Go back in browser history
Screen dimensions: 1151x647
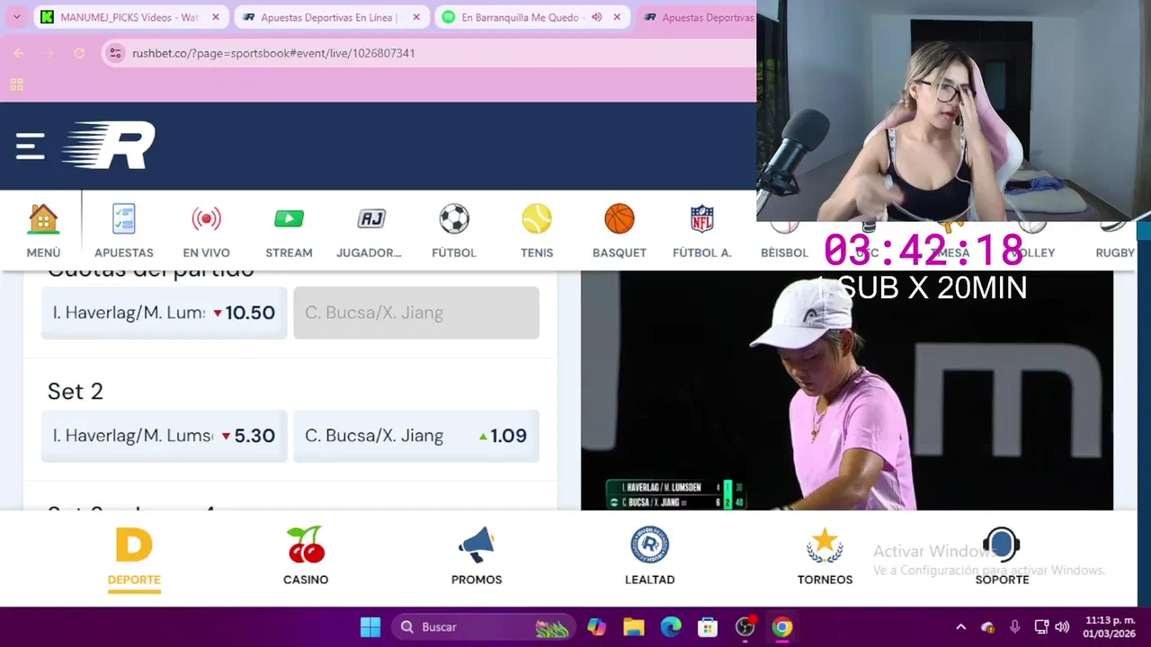tap(18, 53)
